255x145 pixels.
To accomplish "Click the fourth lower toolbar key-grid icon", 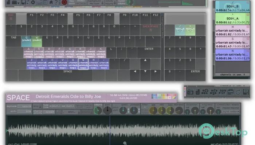I will [213, 92].
